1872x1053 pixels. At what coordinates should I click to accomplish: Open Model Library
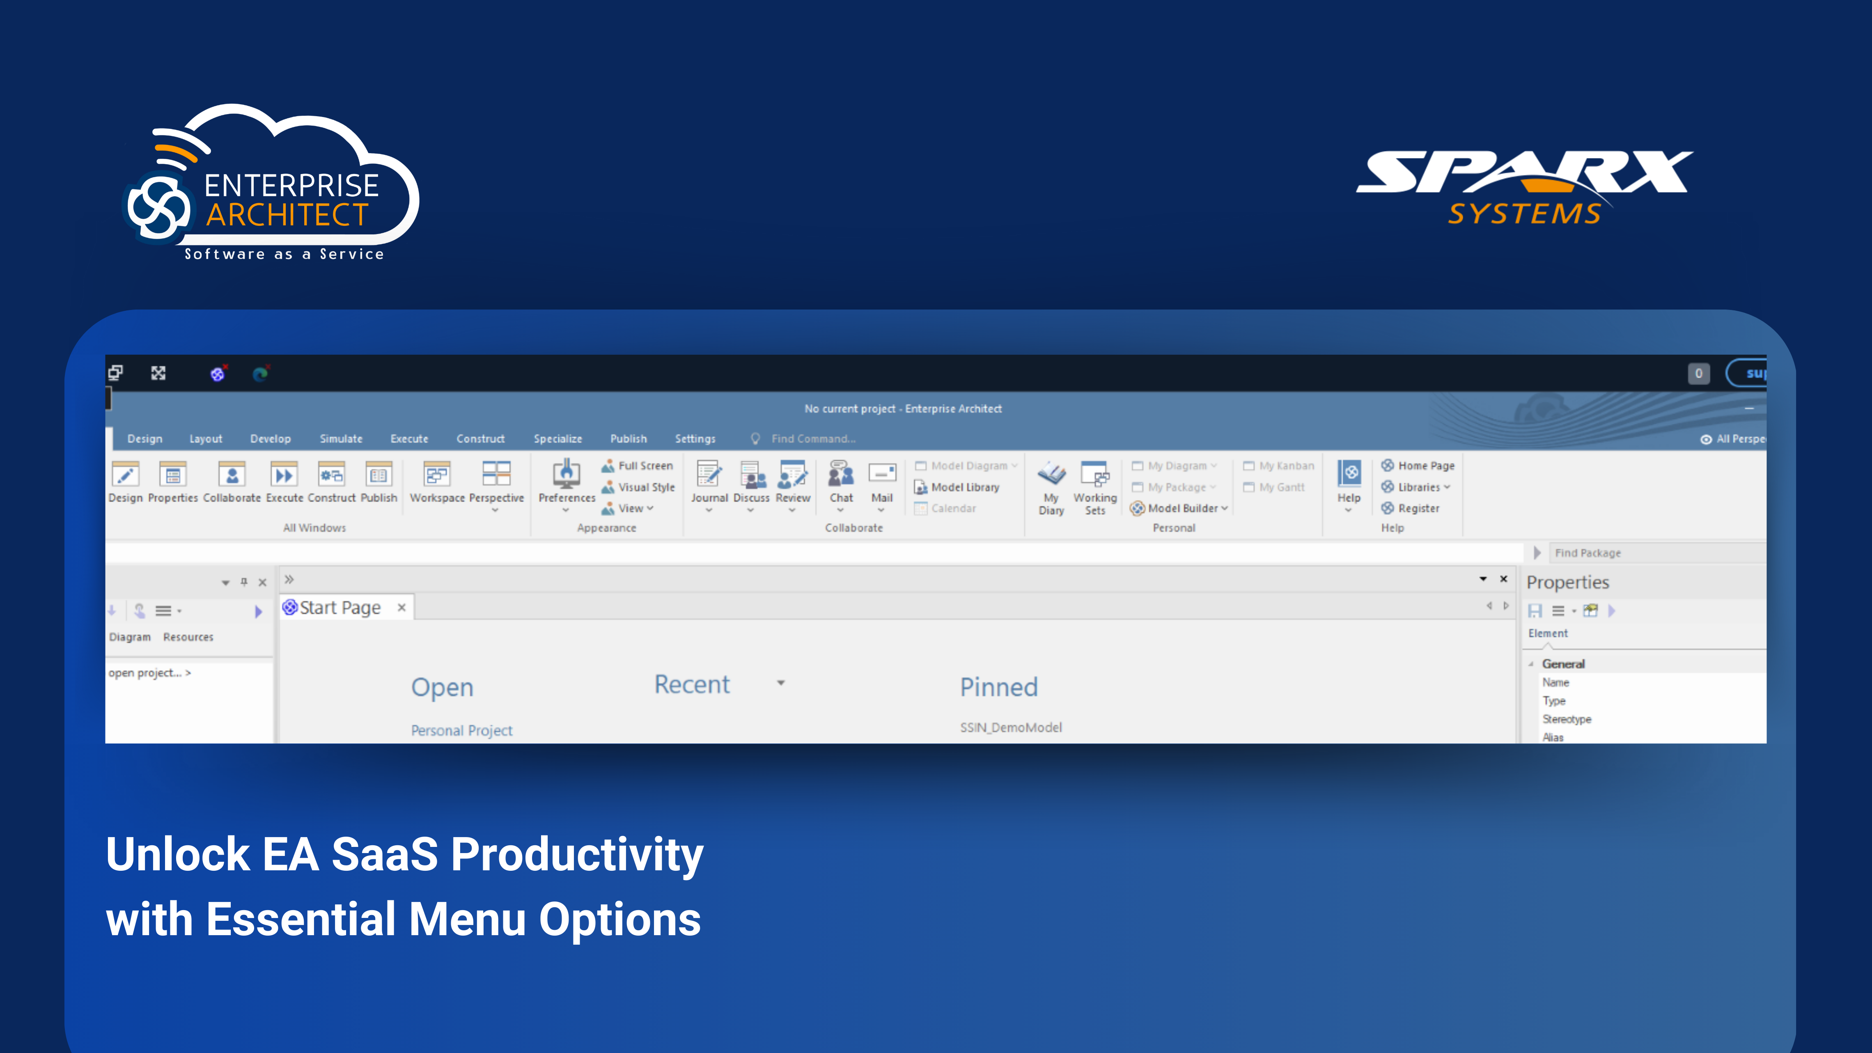click(x=957, y=488)
